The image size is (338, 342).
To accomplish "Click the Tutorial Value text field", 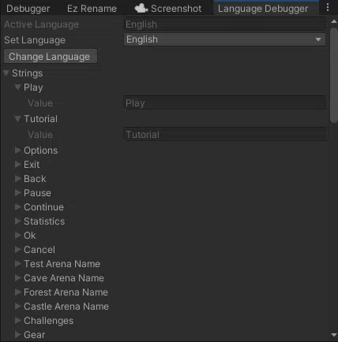I will pos(224,135).
